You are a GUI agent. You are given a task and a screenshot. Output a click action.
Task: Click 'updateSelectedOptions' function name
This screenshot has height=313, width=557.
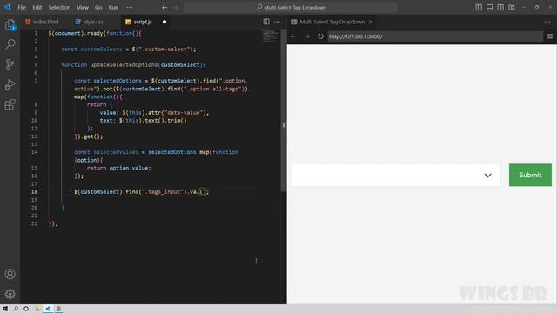coord(124,65)
